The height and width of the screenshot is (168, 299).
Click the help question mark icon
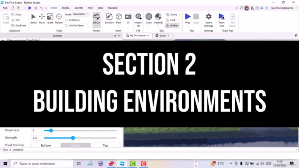point(257,8)
